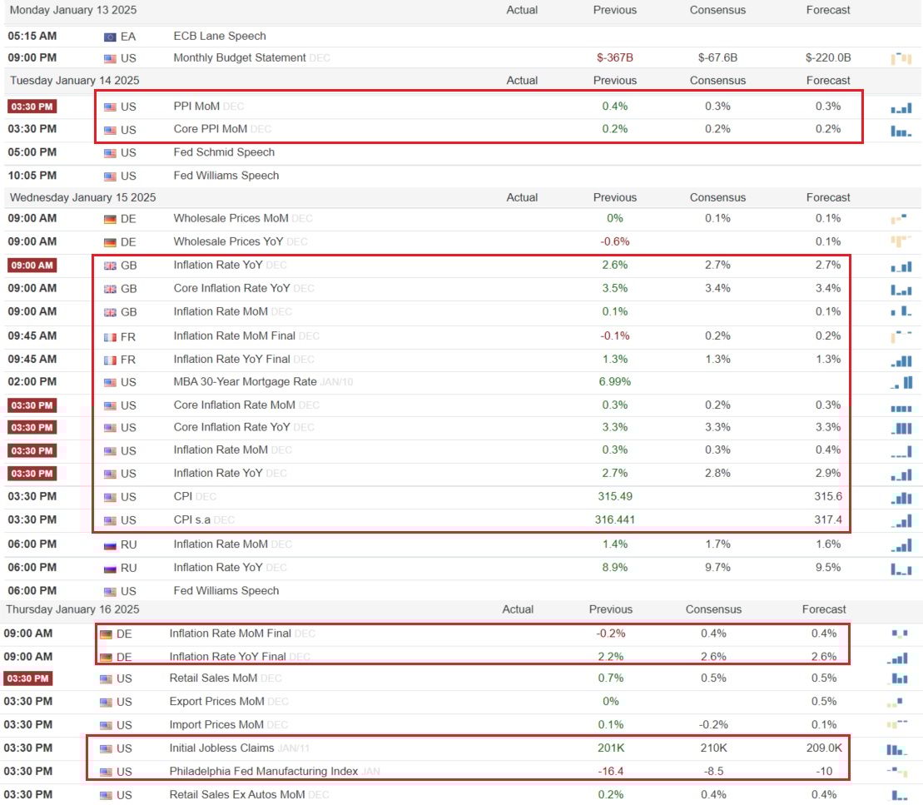Viewport: 923px width, 805px height.
Task: Click the EA flag beside ECB Lane Speech
Action: pyautogui.click(x=110, y=37)
